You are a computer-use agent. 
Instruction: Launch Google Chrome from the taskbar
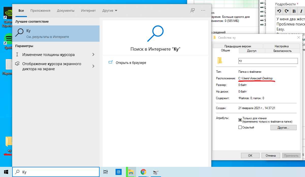pos(143,172)
